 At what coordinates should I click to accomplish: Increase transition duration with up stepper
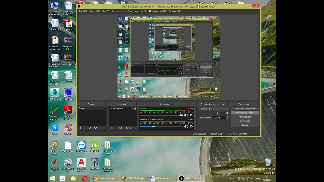(x=227, y=117)
